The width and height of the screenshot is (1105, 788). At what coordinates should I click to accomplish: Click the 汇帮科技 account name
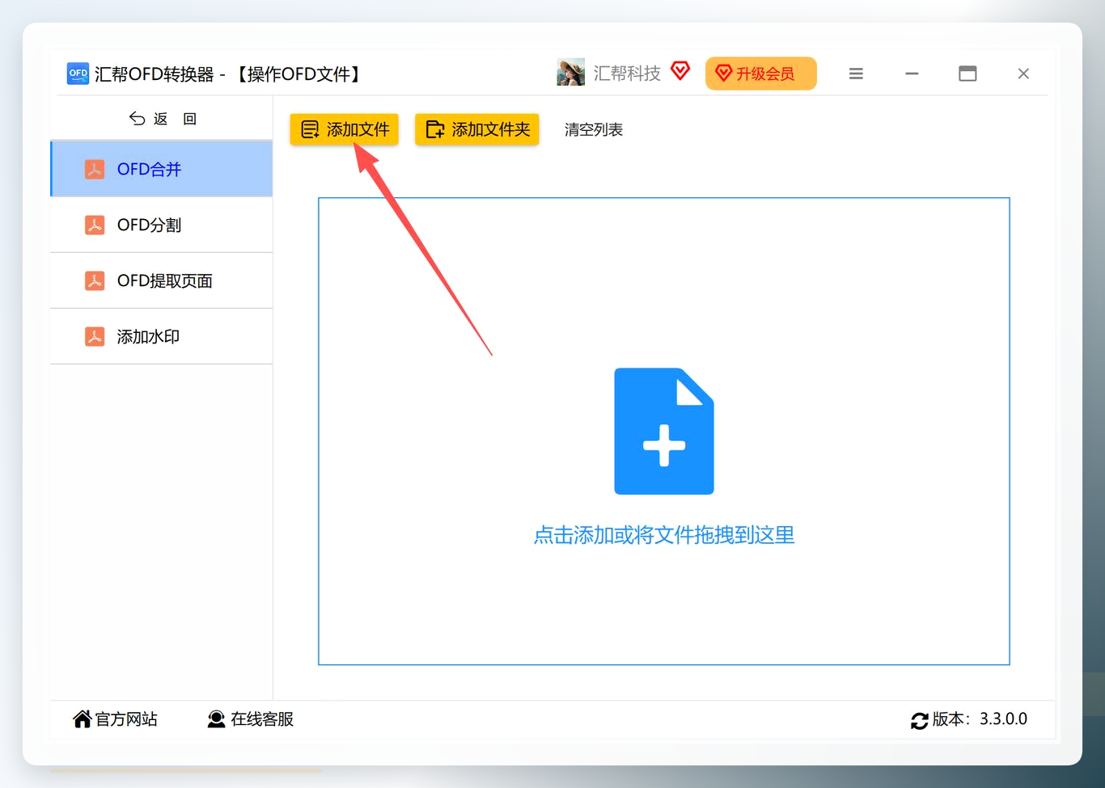627,74
